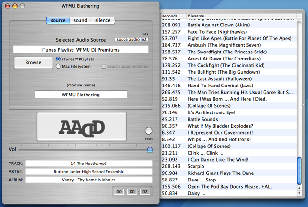Select It's An Electronic Eye! row
Viewport: 308px width, 207px height.
[x=229, y=112]
